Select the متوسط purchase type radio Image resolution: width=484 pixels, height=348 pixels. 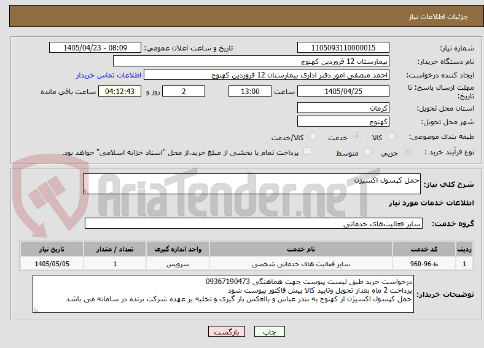(x=367, y=152)
